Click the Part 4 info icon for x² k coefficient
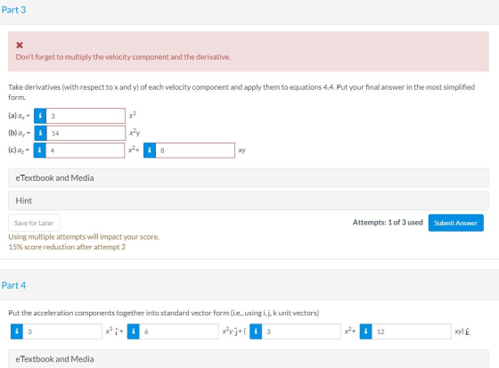This screenshot has height=368, width=499. pos(256,331)
